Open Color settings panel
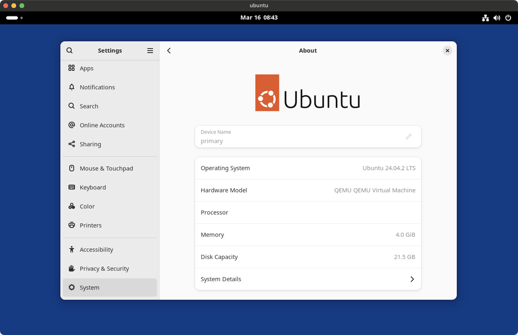 coord(110,206)
